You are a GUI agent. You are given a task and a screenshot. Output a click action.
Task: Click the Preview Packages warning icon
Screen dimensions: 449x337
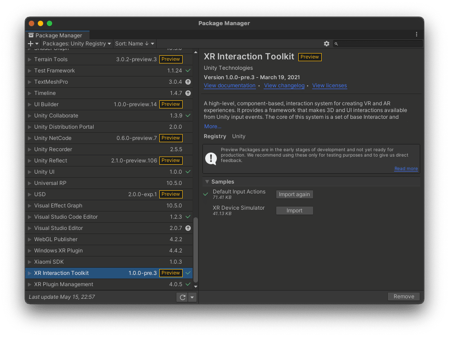coord(211,158)
